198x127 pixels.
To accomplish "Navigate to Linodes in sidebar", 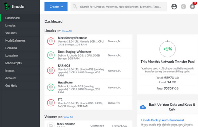I will (x=10, y=26).
